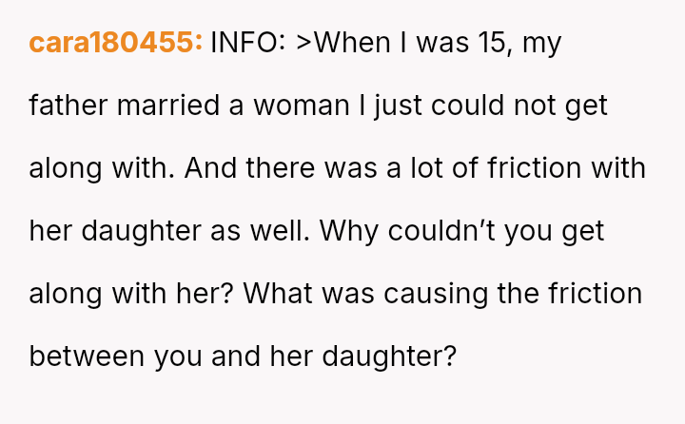Screen dimensions: 685x424
Task: Open the cara180455 user profile link
Action: (115, 42)
